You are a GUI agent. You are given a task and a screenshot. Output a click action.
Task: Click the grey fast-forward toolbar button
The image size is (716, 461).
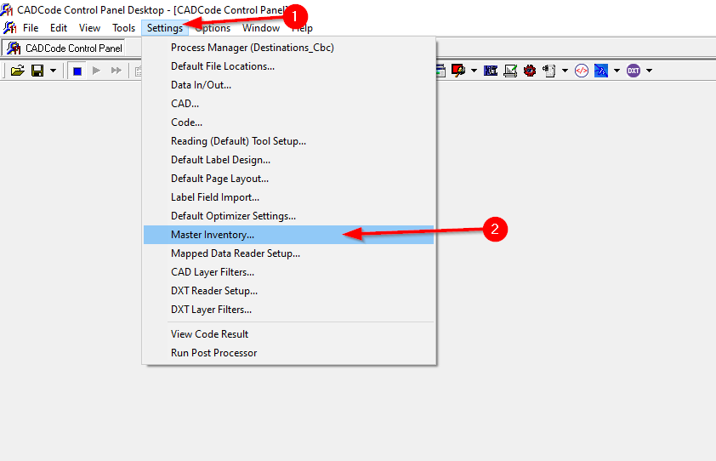click(116, 71)
